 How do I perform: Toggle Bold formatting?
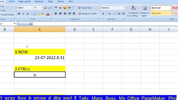[19, 14]
